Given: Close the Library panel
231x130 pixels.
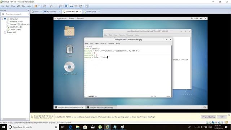Looking at the screenshot, I should pyautogui.click(x=28, y=10).
